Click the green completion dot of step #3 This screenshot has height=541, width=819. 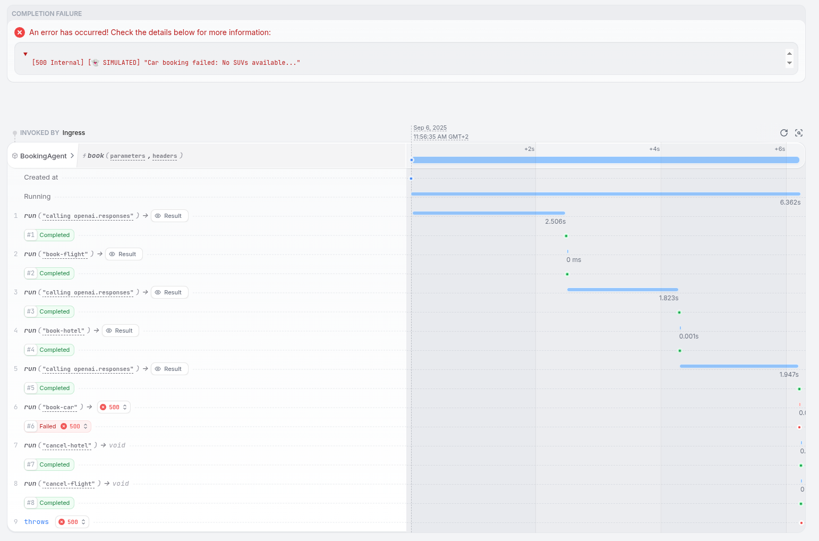click(x=679, y=312)
